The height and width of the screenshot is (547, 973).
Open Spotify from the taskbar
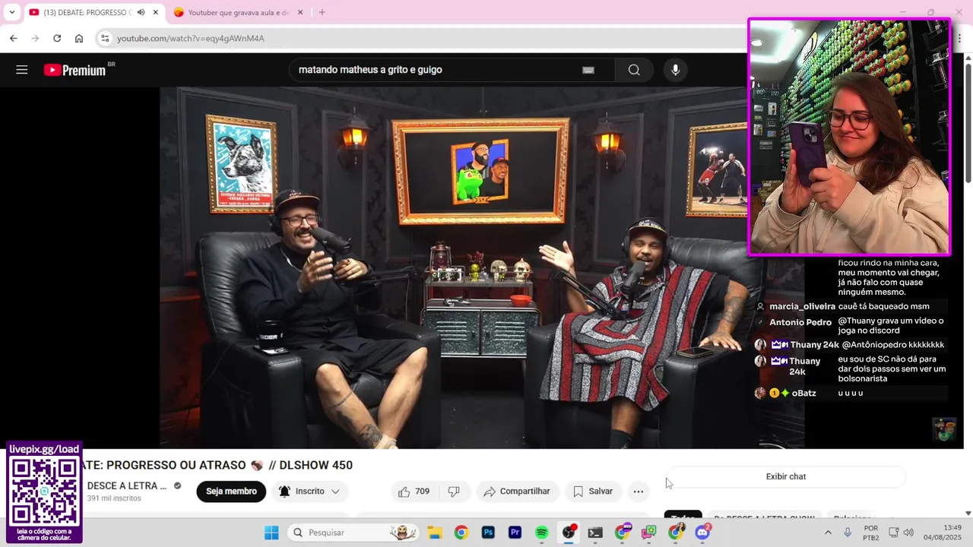(541, 533)
